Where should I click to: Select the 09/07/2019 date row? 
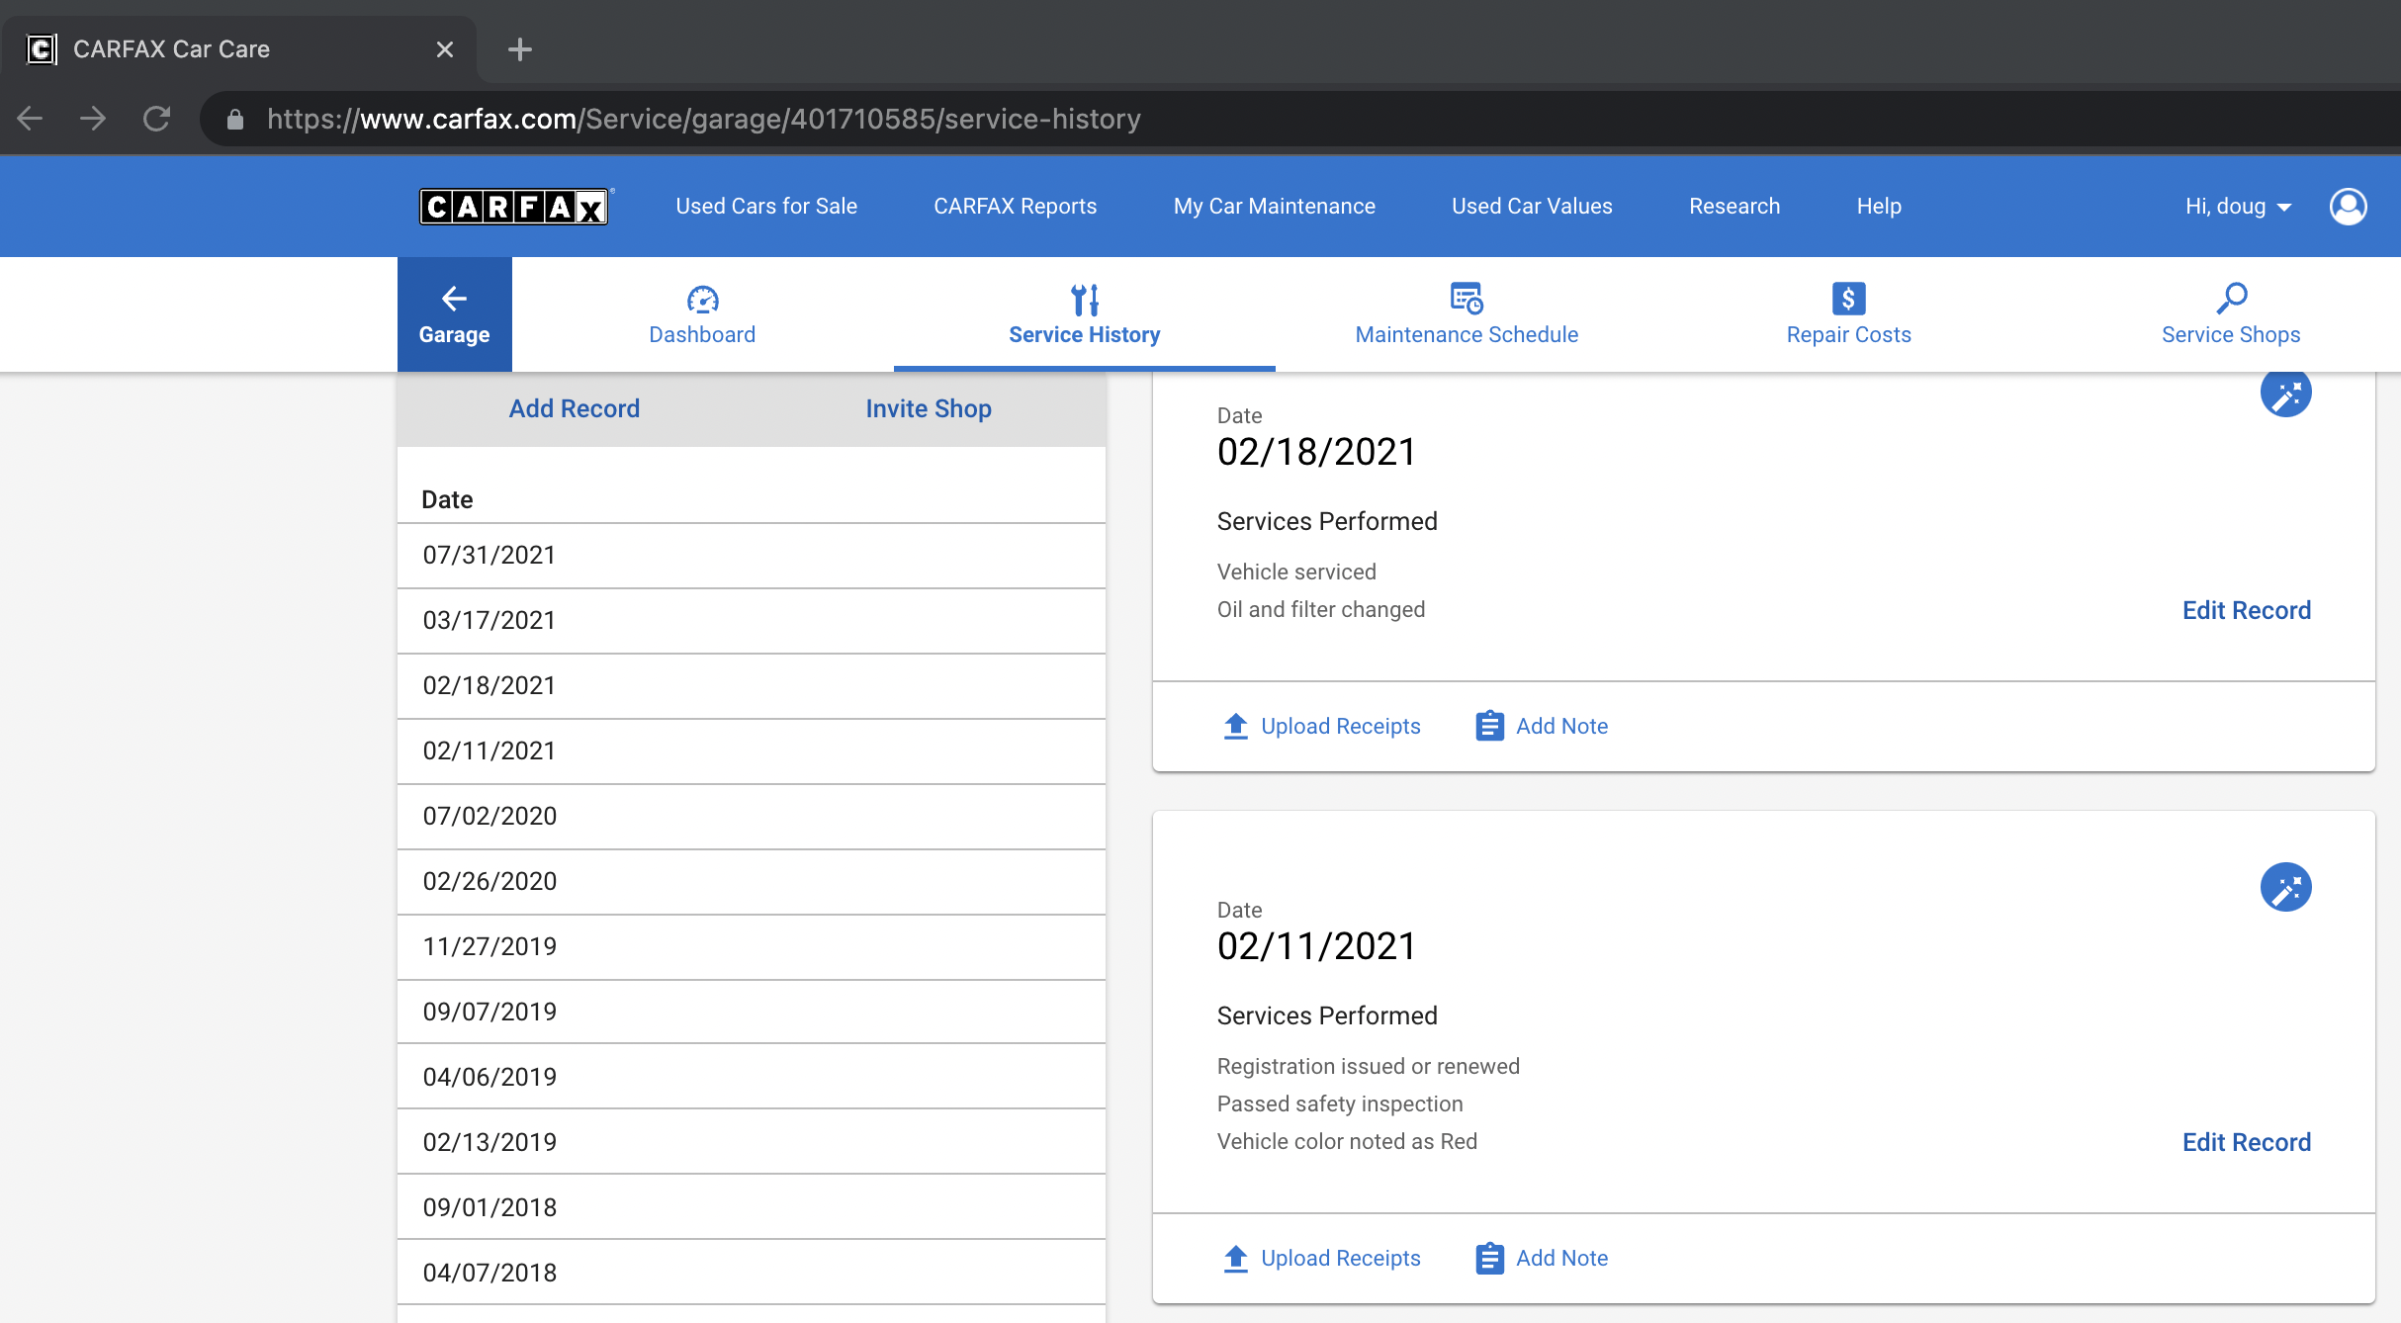[x=752, y=1012]
